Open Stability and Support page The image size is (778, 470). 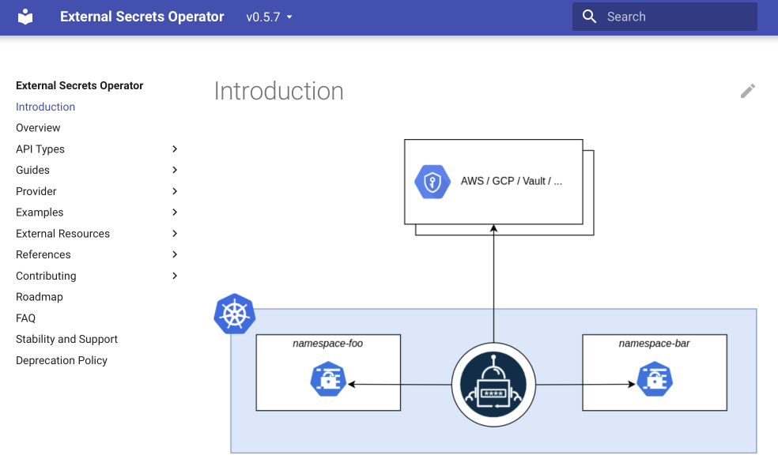[66, 339]
